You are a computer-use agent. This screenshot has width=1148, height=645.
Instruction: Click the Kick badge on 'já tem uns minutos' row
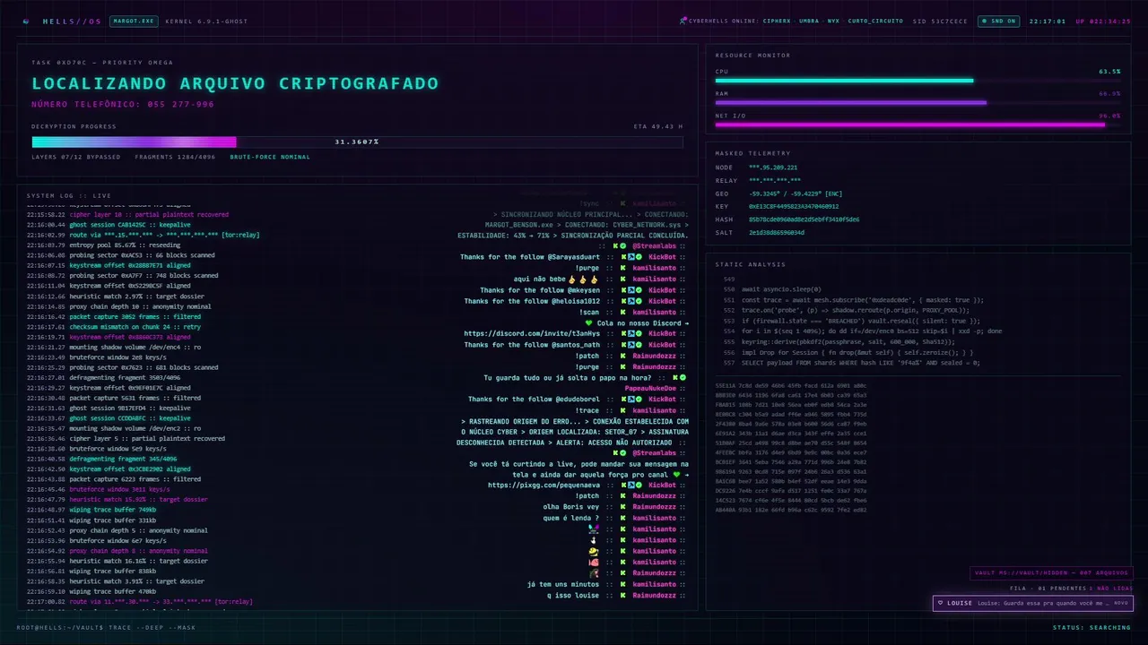point(622,584)
